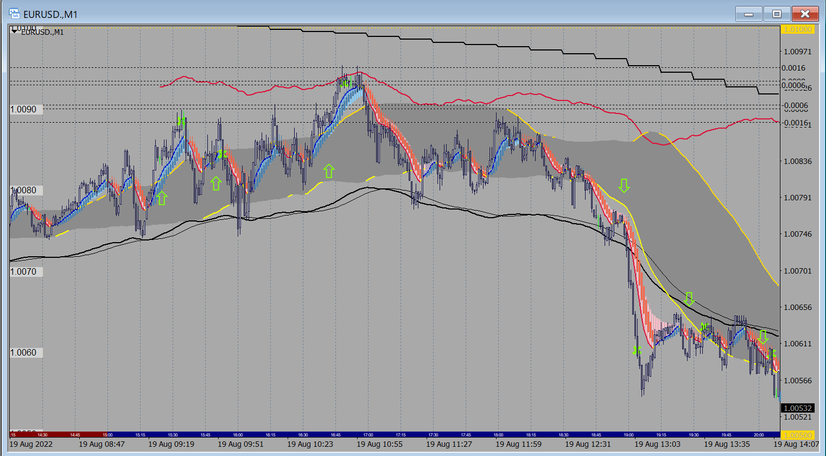
Task: Click the chart window icon in the title bar
Action: click(14, 14)
